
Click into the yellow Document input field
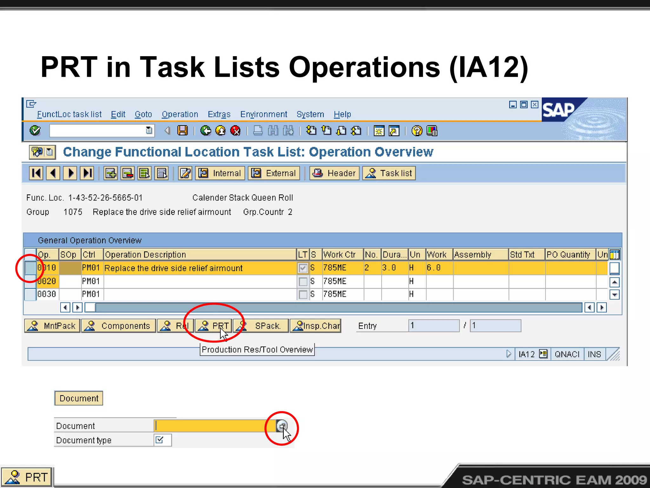(215, 426)
